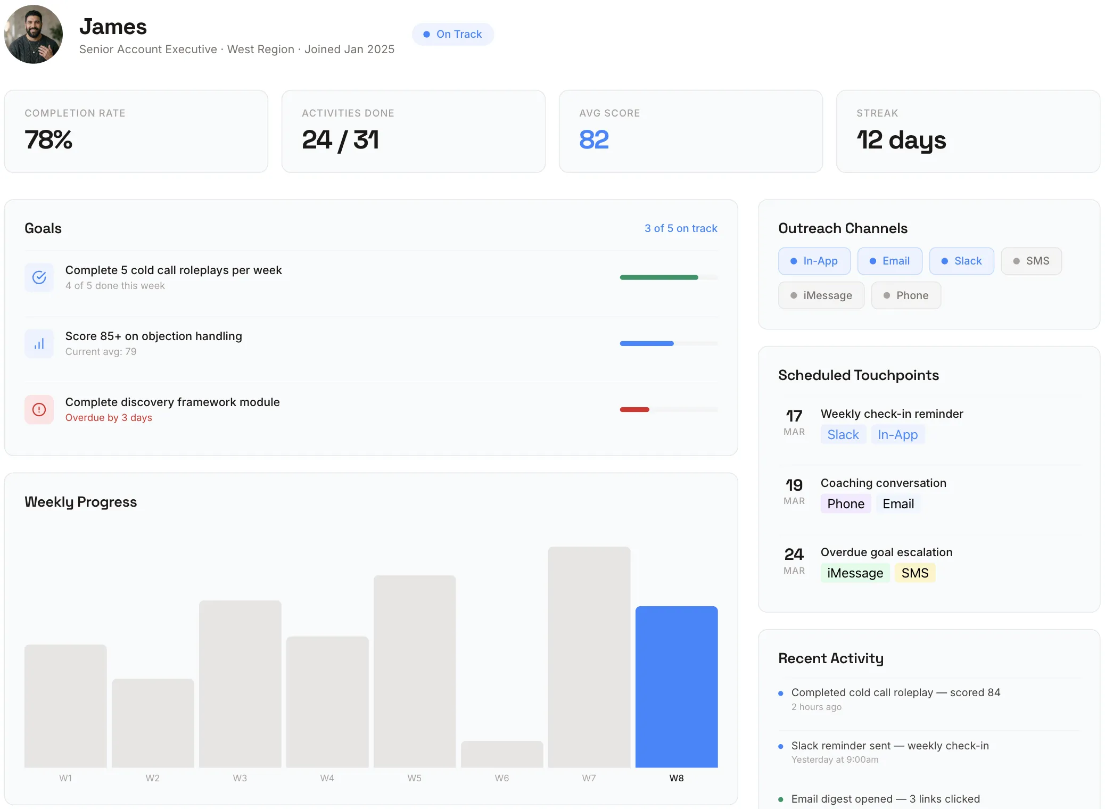
Task: Click the overdue alert icon on discovery framework goal
Action: click(x=39, y=409)
